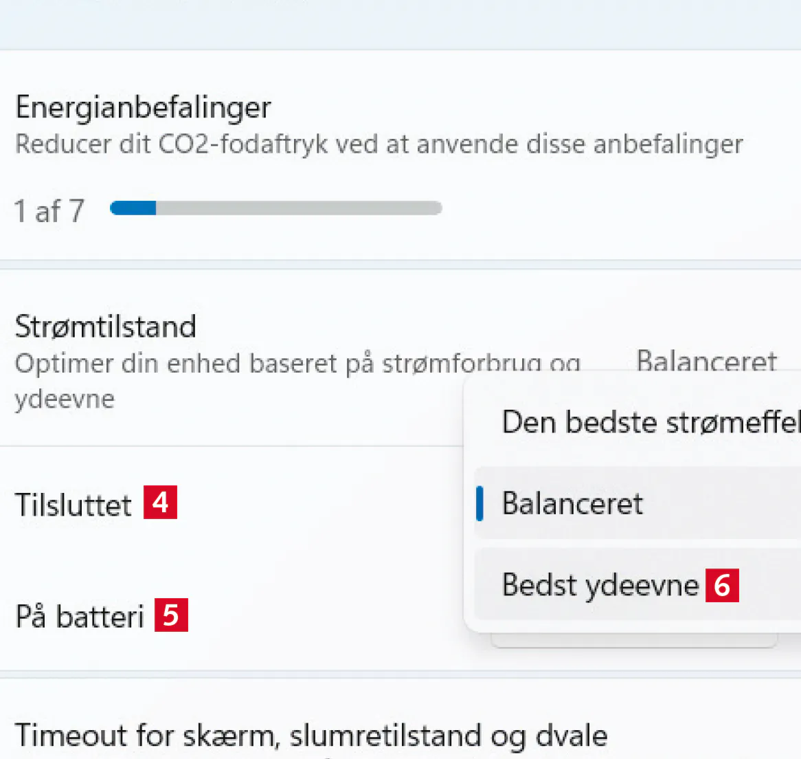Click the Tilsluttet label
This screenshot has height=759, width=801.
tap(73, 505)
